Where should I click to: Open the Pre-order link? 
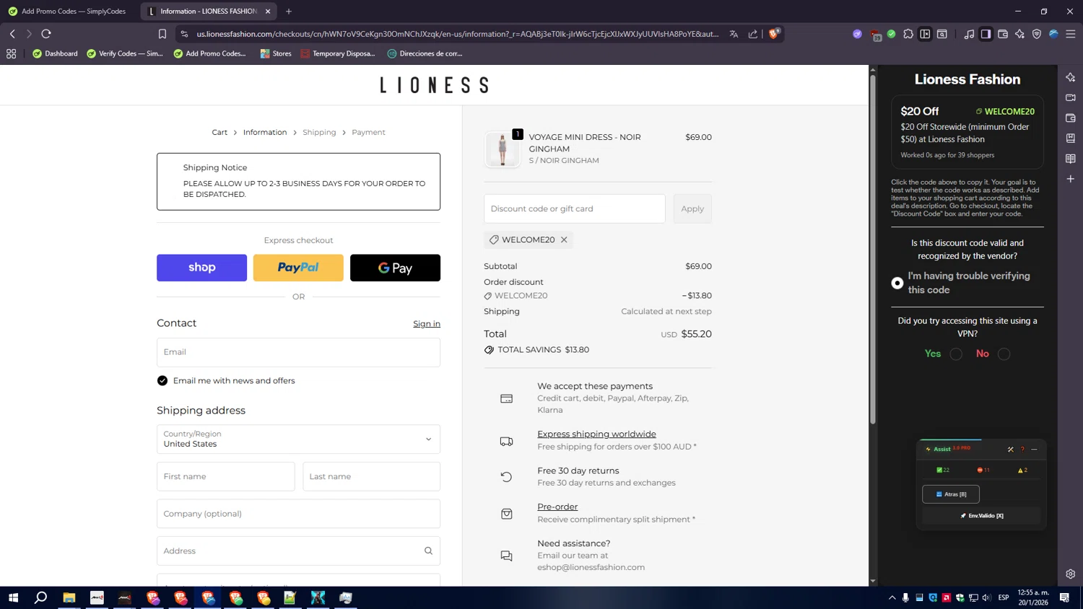(557, 507)
